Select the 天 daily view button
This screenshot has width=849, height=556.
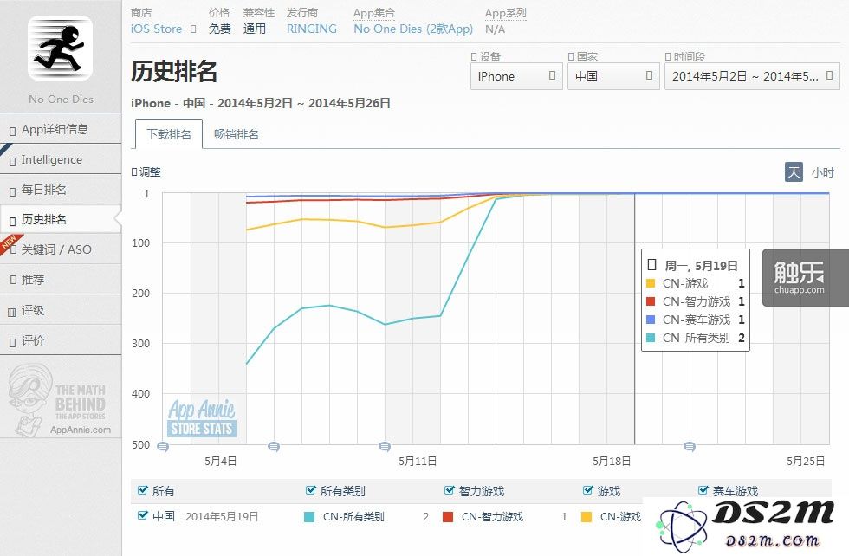(794, 172)
